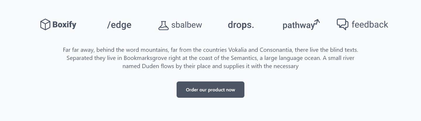
Task: Click the pathway arrow icon
Action: tap(317, 23)
